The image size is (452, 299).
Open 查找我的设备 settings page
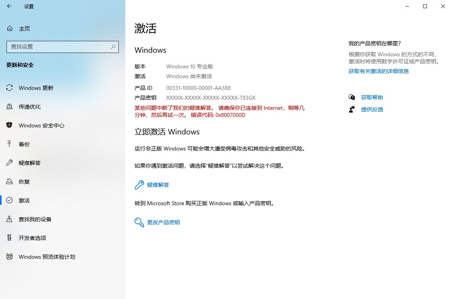point(35,219)
